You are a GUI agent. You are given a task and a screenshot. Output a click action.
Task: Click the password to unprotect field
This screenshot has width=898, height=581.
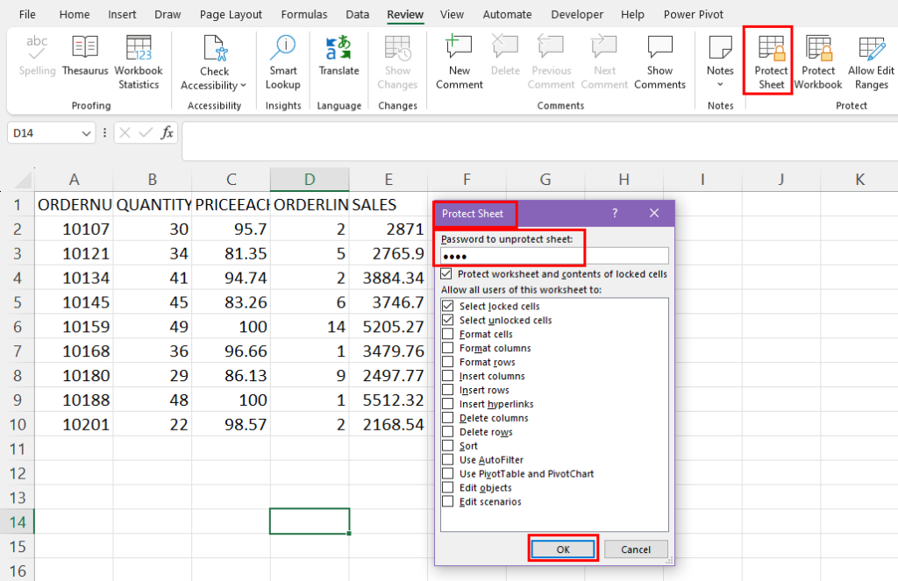click(x=554, y=256)
